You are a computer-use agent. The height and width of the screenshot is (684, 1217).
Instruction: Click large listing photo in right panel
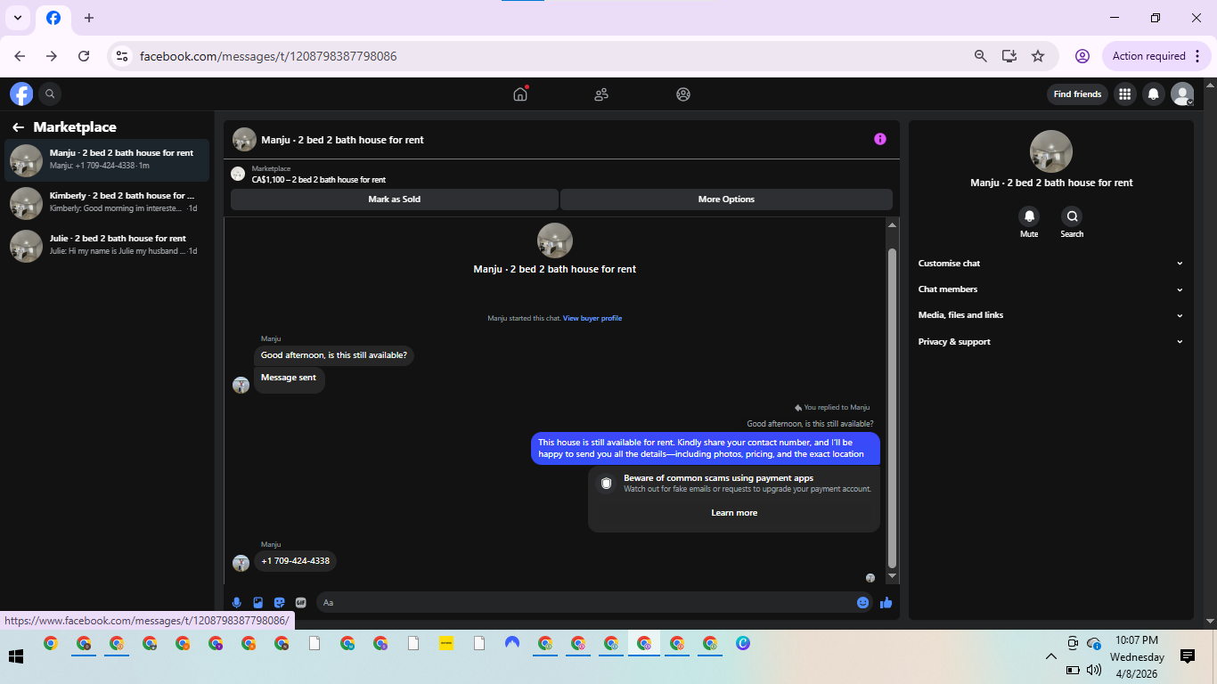point(1051,151)
